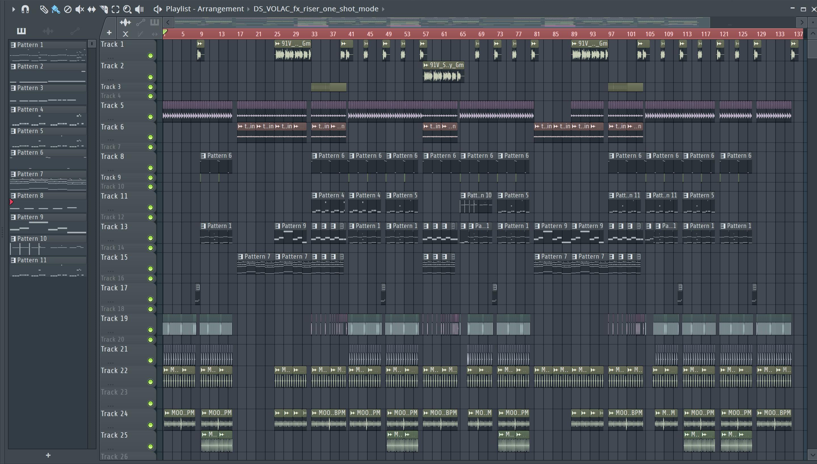Open Track 5 options dots
Viewport: 817px width, 464px height.
click(111, 119)
